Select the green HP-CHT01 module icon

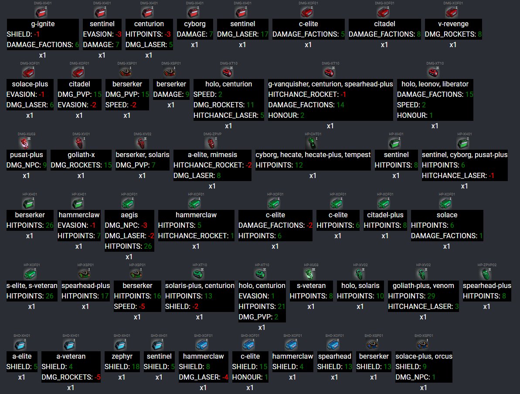(313, 143)
